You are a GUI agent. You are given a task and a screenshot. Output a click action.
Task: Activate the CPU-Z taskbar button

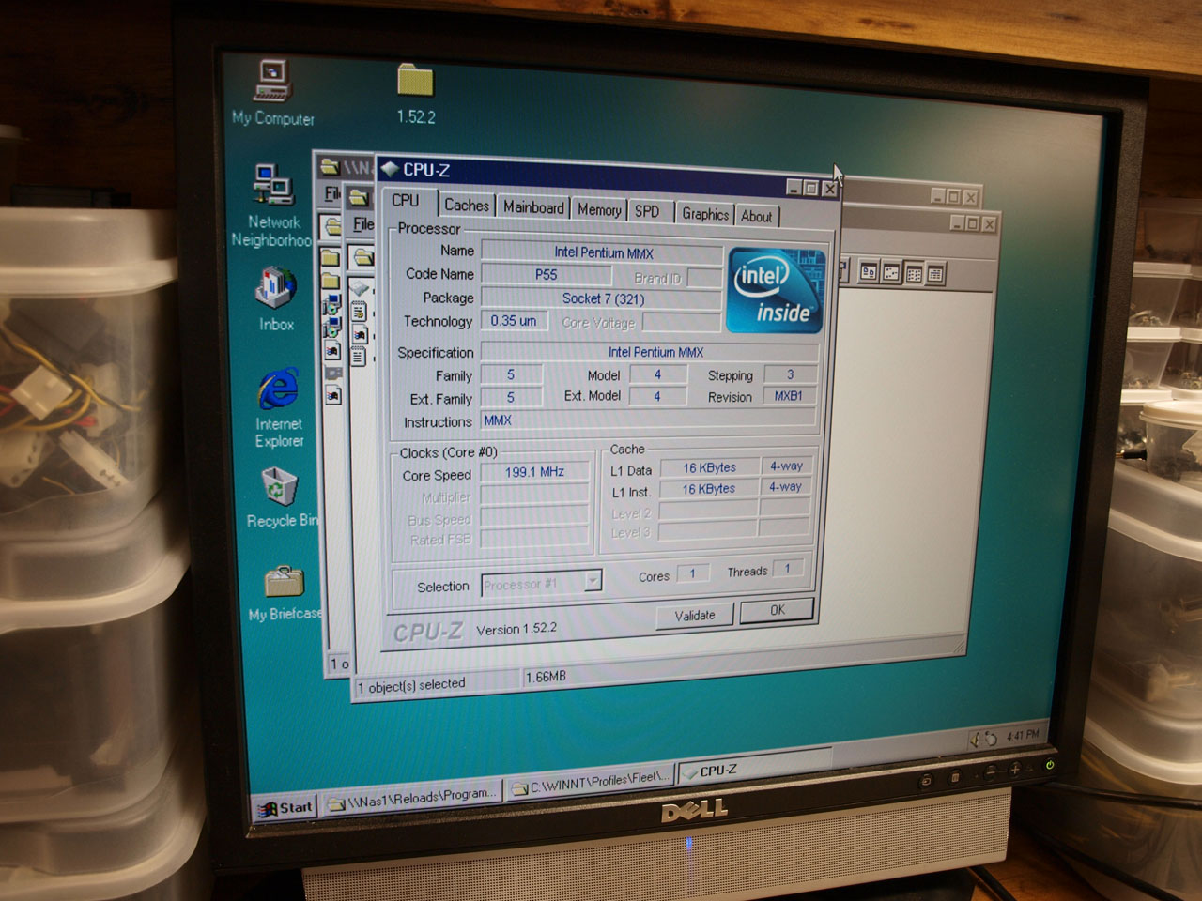(754, 767)
